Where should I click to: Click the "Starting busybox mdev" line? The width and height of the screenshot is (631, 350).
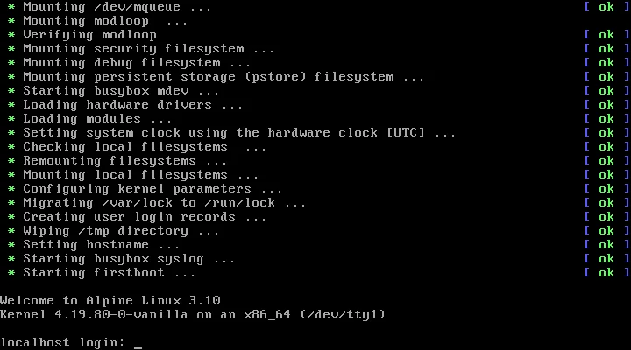click(x=121, y=91)
